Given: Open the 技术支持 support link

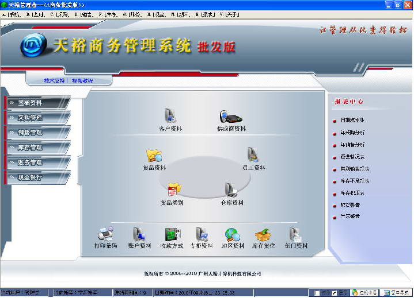Looking at the screenshot, I should 54,80.
